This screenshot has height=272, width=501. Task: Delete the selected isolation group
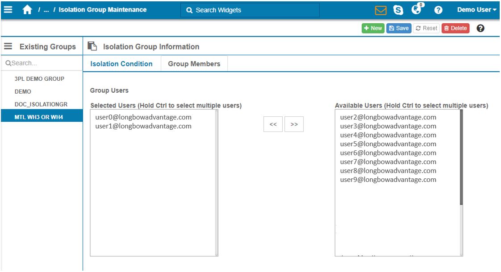[455, 28]
